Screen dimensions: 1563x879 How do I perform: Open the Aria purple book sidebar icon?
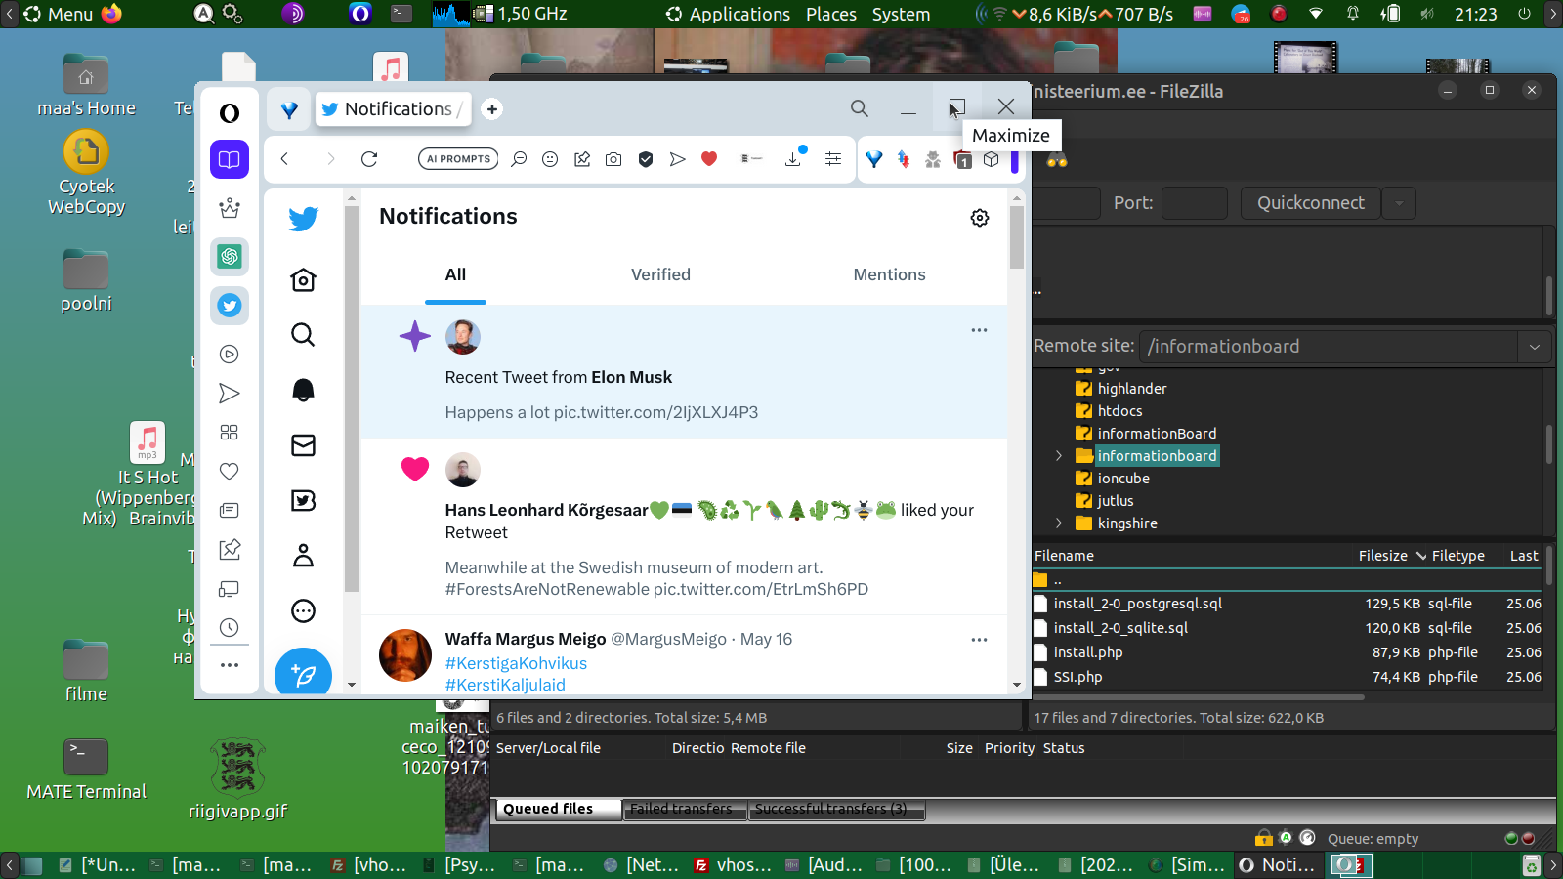pos(230,159)
